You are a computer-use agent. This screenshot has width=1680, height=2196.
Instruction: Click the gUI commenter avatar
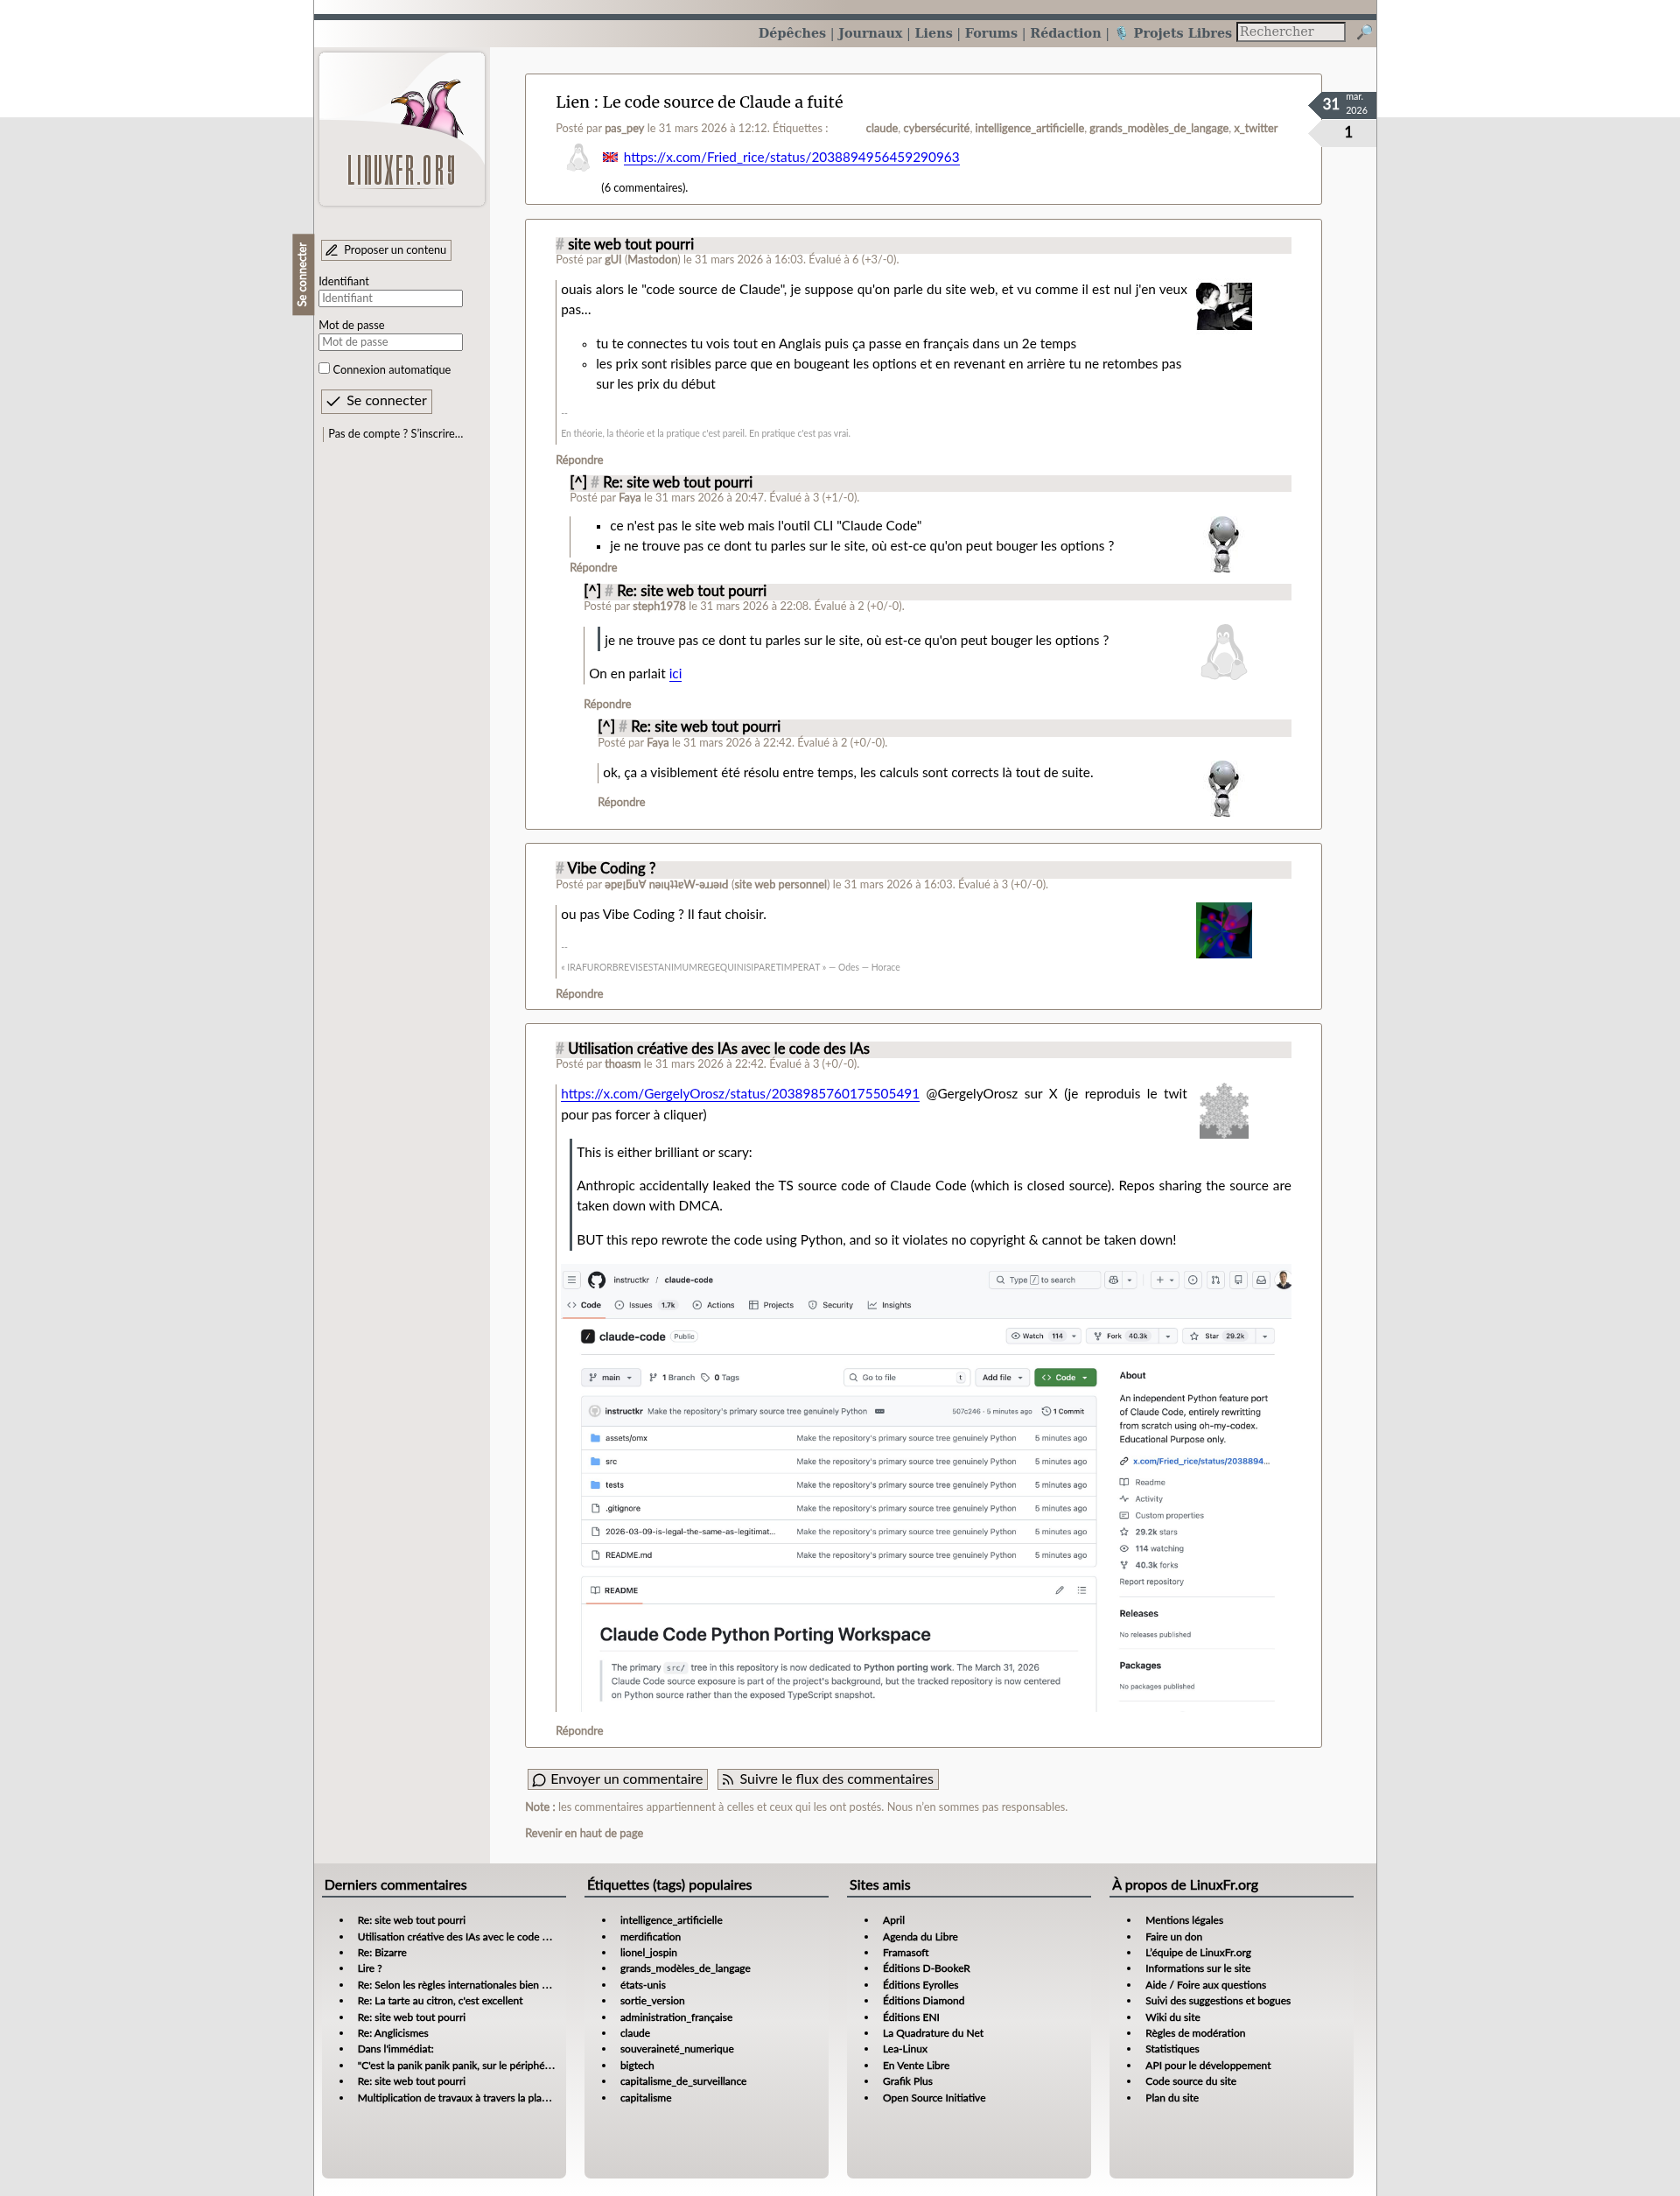[x=1223, y=306]
